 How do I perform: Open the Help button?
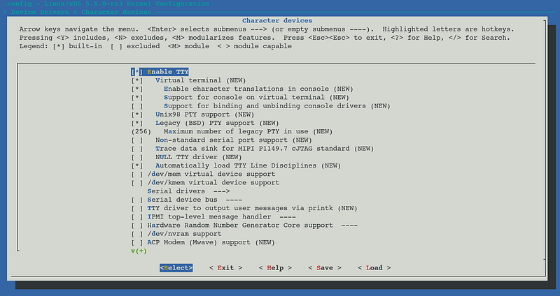[270, 267]
